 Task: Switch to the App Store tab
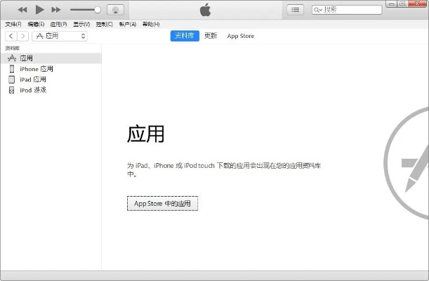[241, 36]
